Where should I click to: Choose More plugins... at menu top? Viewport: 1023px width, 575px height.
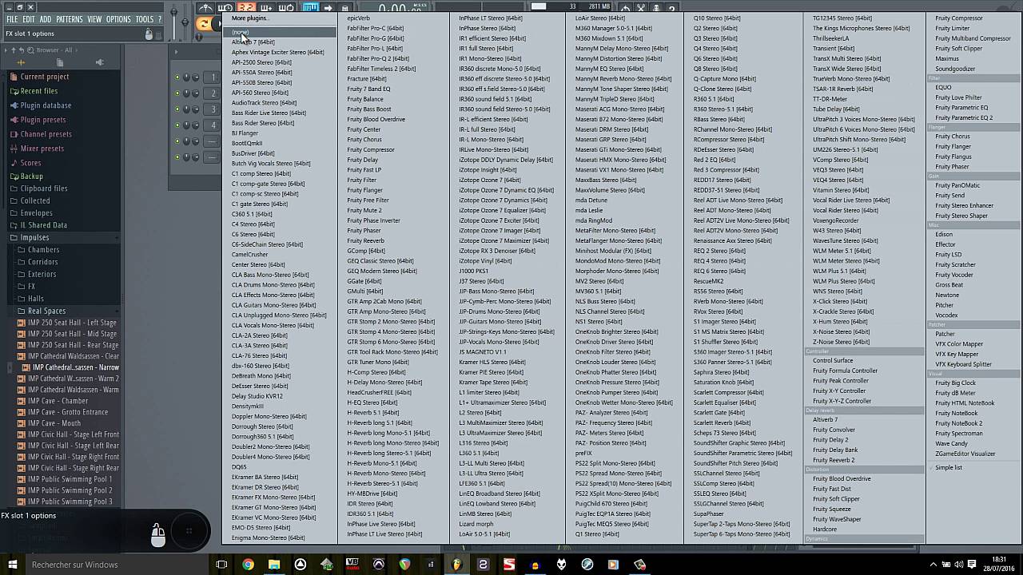[250, 18]
